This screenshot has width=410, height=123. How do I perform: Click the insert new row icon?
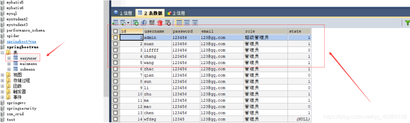point(135,22)
